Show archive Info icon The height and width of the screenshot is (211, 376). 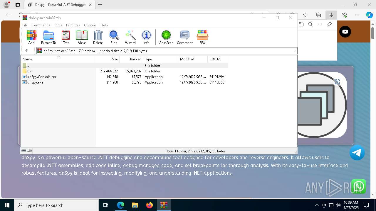146,37
